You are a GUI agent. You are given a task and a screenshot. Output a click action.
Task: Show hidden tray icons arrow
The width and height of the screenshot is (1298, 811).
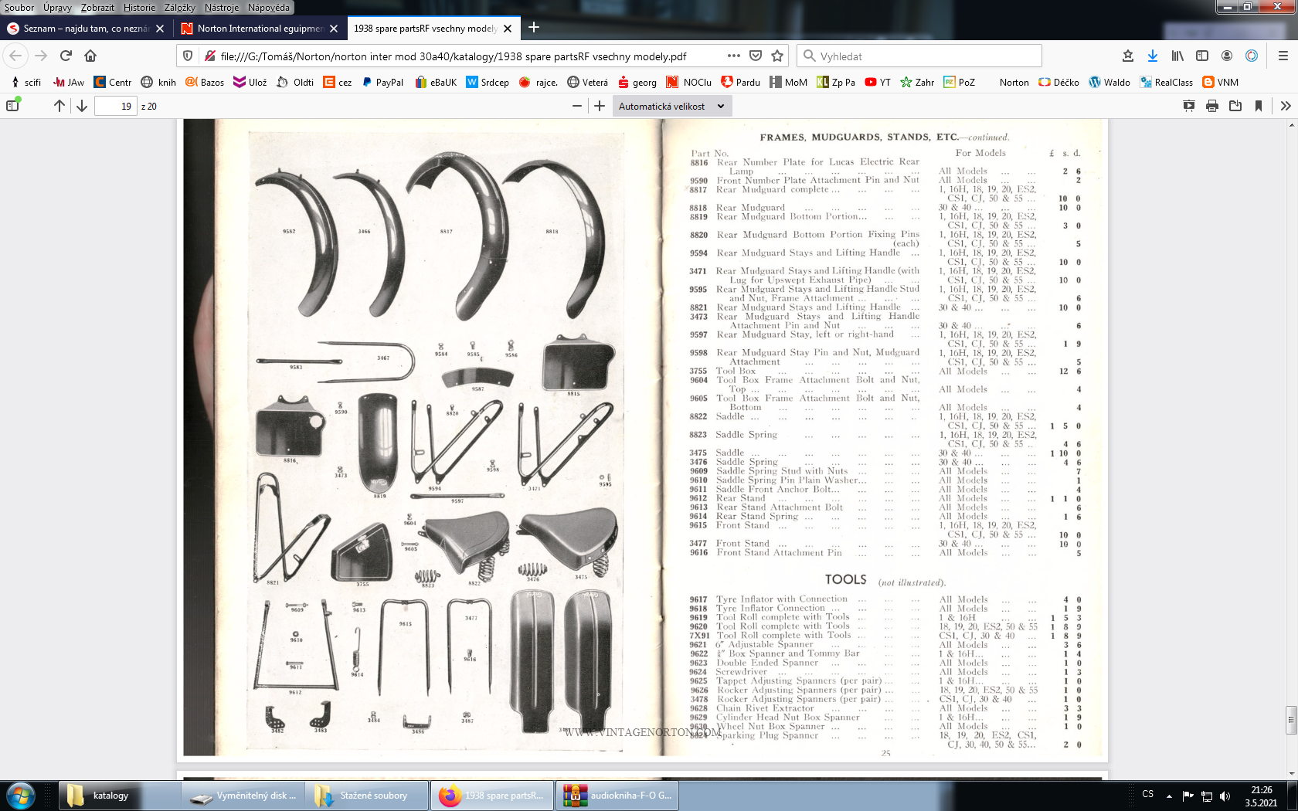click(1169, 796)
